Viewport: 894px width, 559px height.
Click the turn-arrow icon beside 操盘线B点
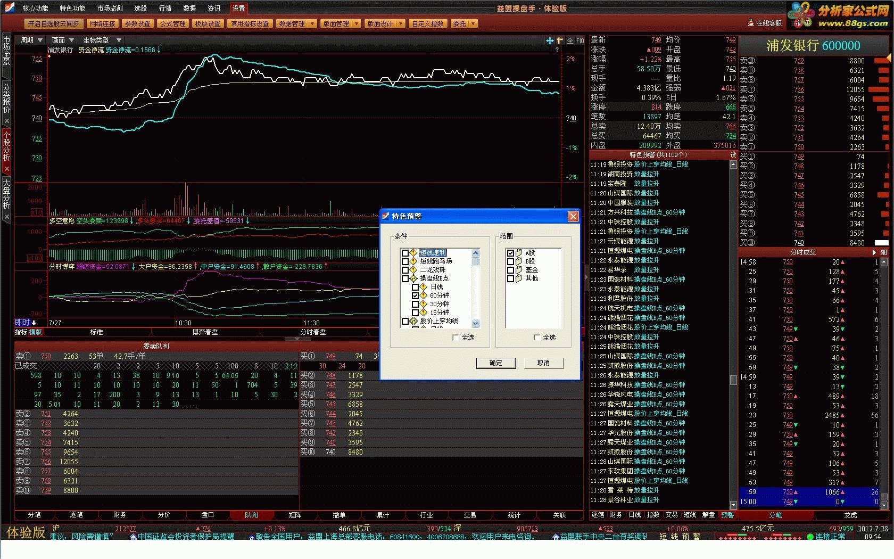pyautogui.click(x=413, y=278)
